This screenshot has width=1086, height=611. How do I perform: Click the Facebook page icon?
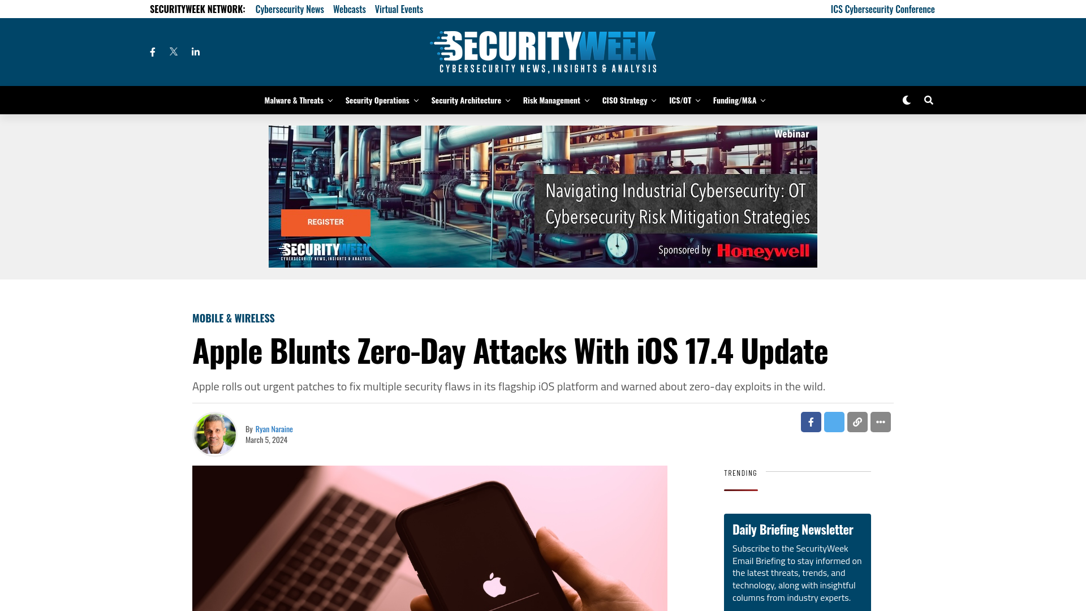[152, 51]
